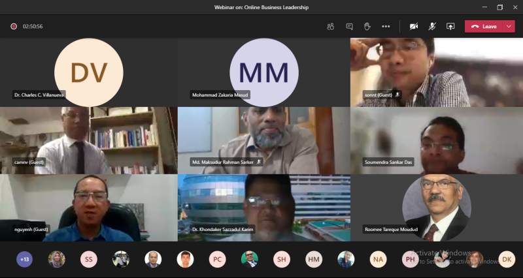Click muted mic icon beside sonnt (Guest)
The image size is (523, 278).
(x=397, y=95)
